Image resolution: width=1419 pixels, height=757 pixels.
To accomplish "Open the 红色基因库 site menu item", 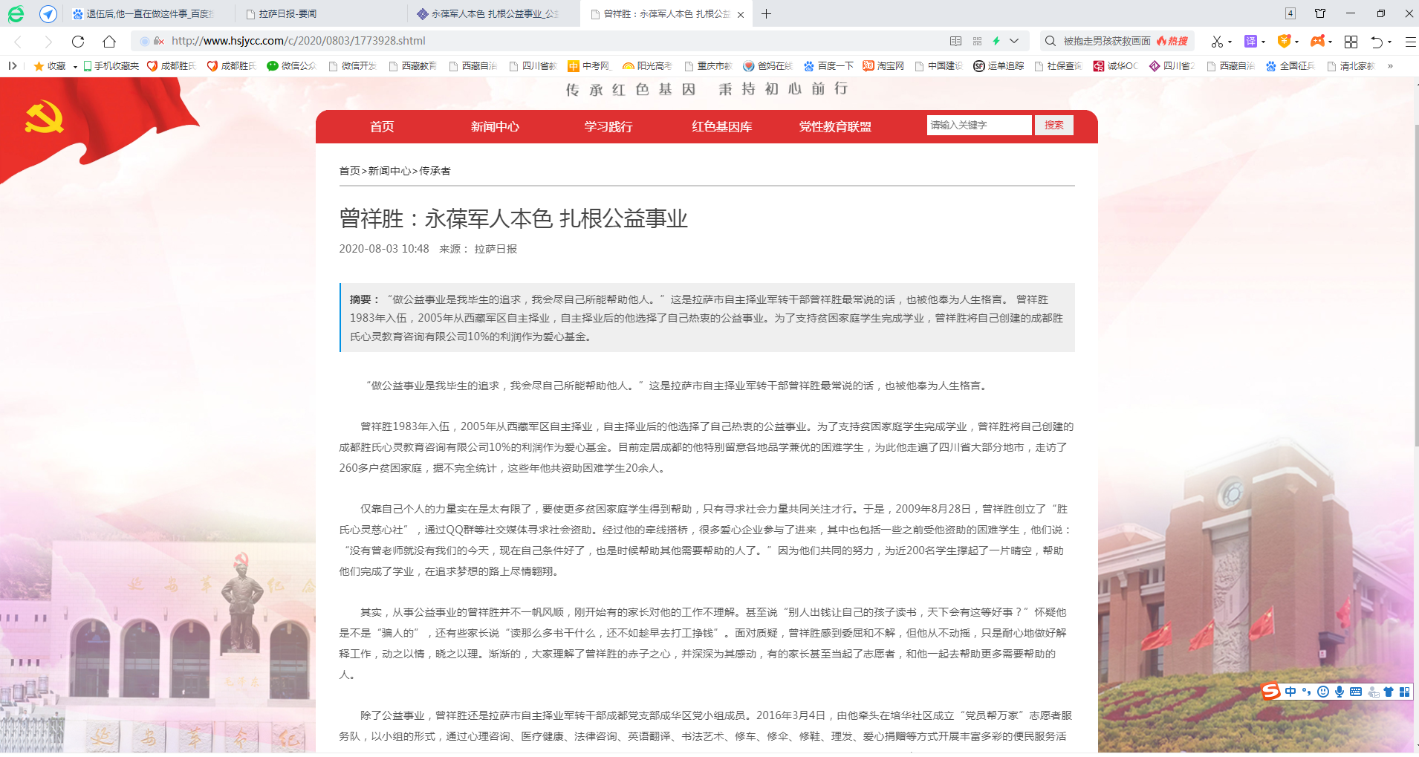I will click(721, 126).
